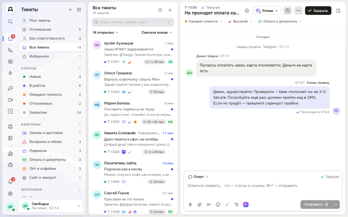Toggle the right details panel

338,10
